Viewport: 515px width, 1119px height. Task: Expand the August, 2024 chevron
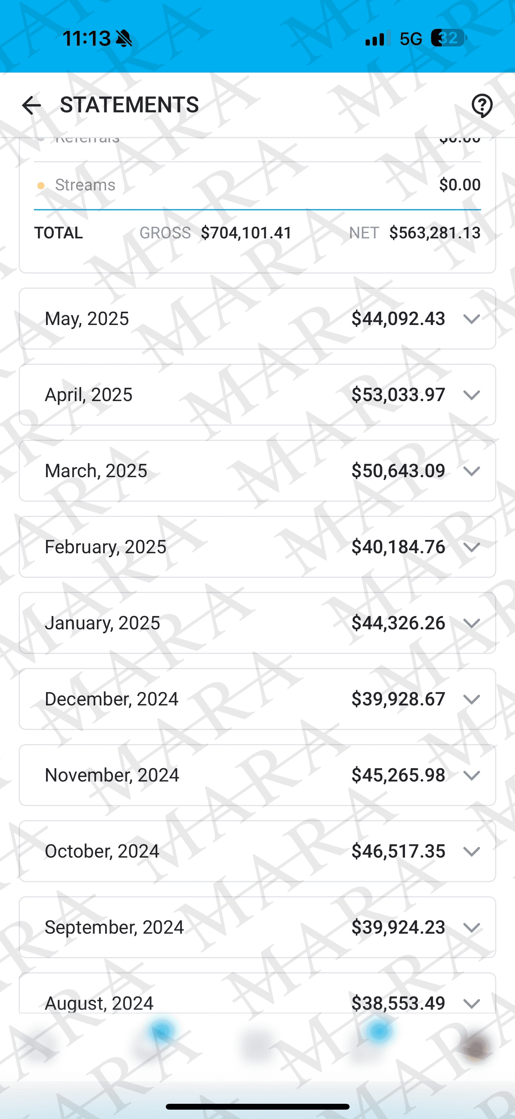pos(471,1003)
